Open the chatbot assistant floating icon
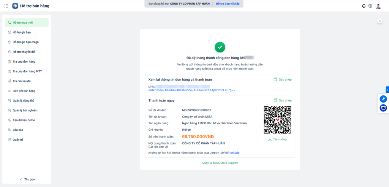 [383, 108]
